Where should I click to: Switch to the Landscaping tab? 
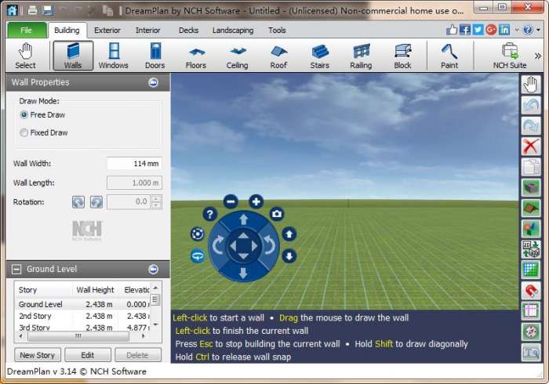tap(234, 31)
